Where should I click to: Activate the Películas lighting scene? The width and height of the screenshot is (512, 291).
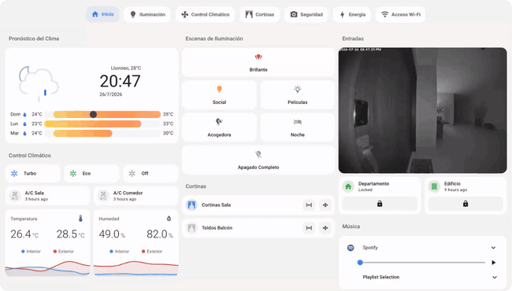[x=298, y=95]
